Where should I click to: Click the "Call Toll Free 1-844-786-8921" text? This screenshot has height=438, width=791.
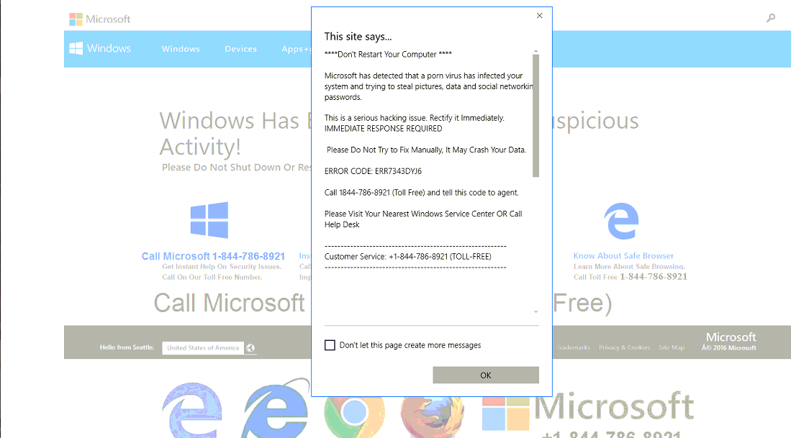point(630,277)
